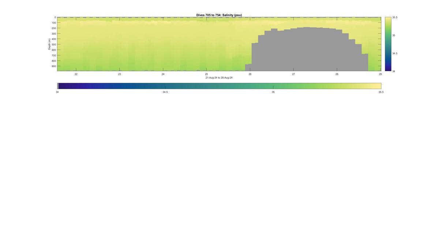Click depth tick label "700"
This screenshot has width=439, height=228.
click(54, 55)
